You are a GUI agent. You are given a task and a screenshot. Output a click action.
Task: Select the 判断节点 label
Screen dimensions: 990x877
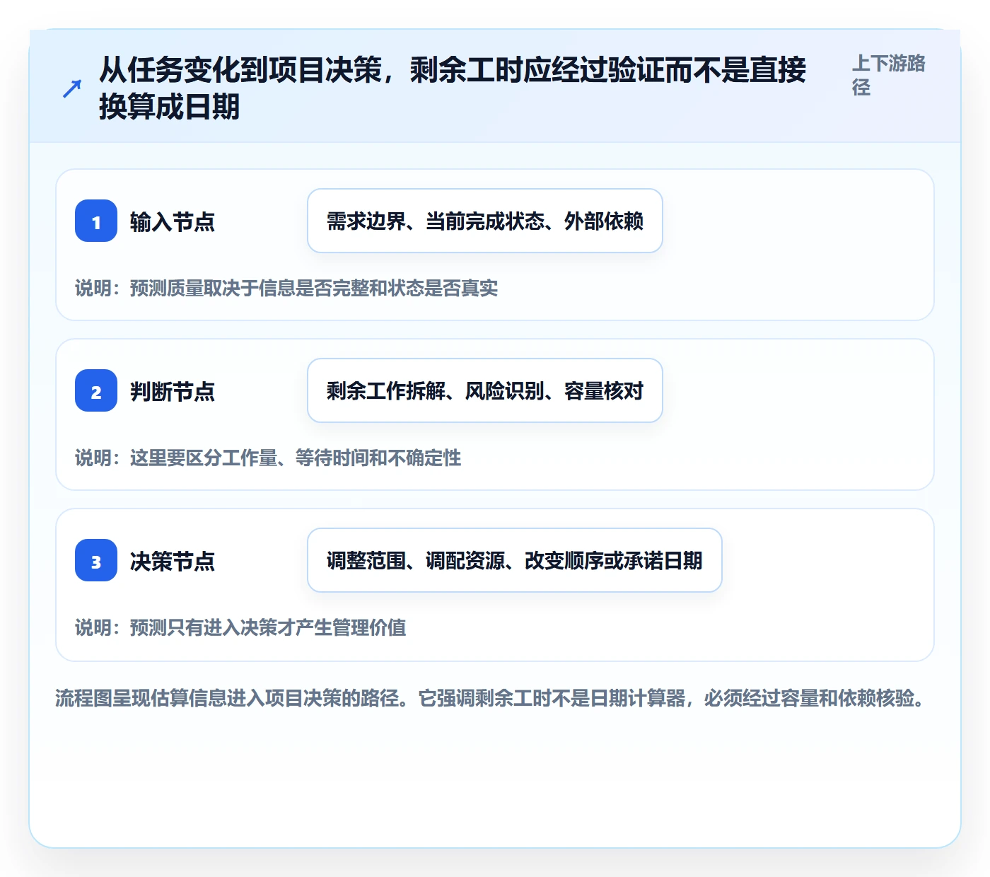[x=173, y=391]
